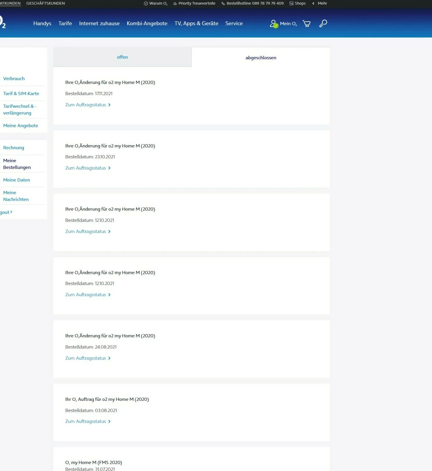Switch to the offen tab
Image resolution: width=432 pixels, height=471 pixels.
[x=122, y=57]
